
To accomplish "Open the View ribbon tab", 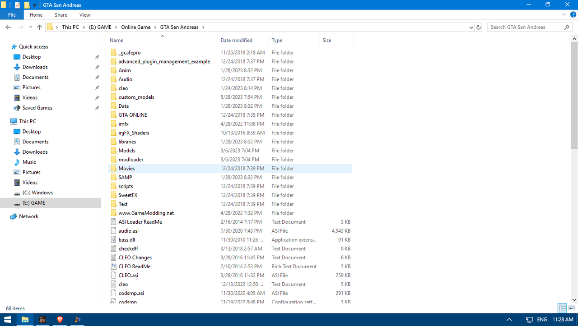I will [x=84, y=15].
